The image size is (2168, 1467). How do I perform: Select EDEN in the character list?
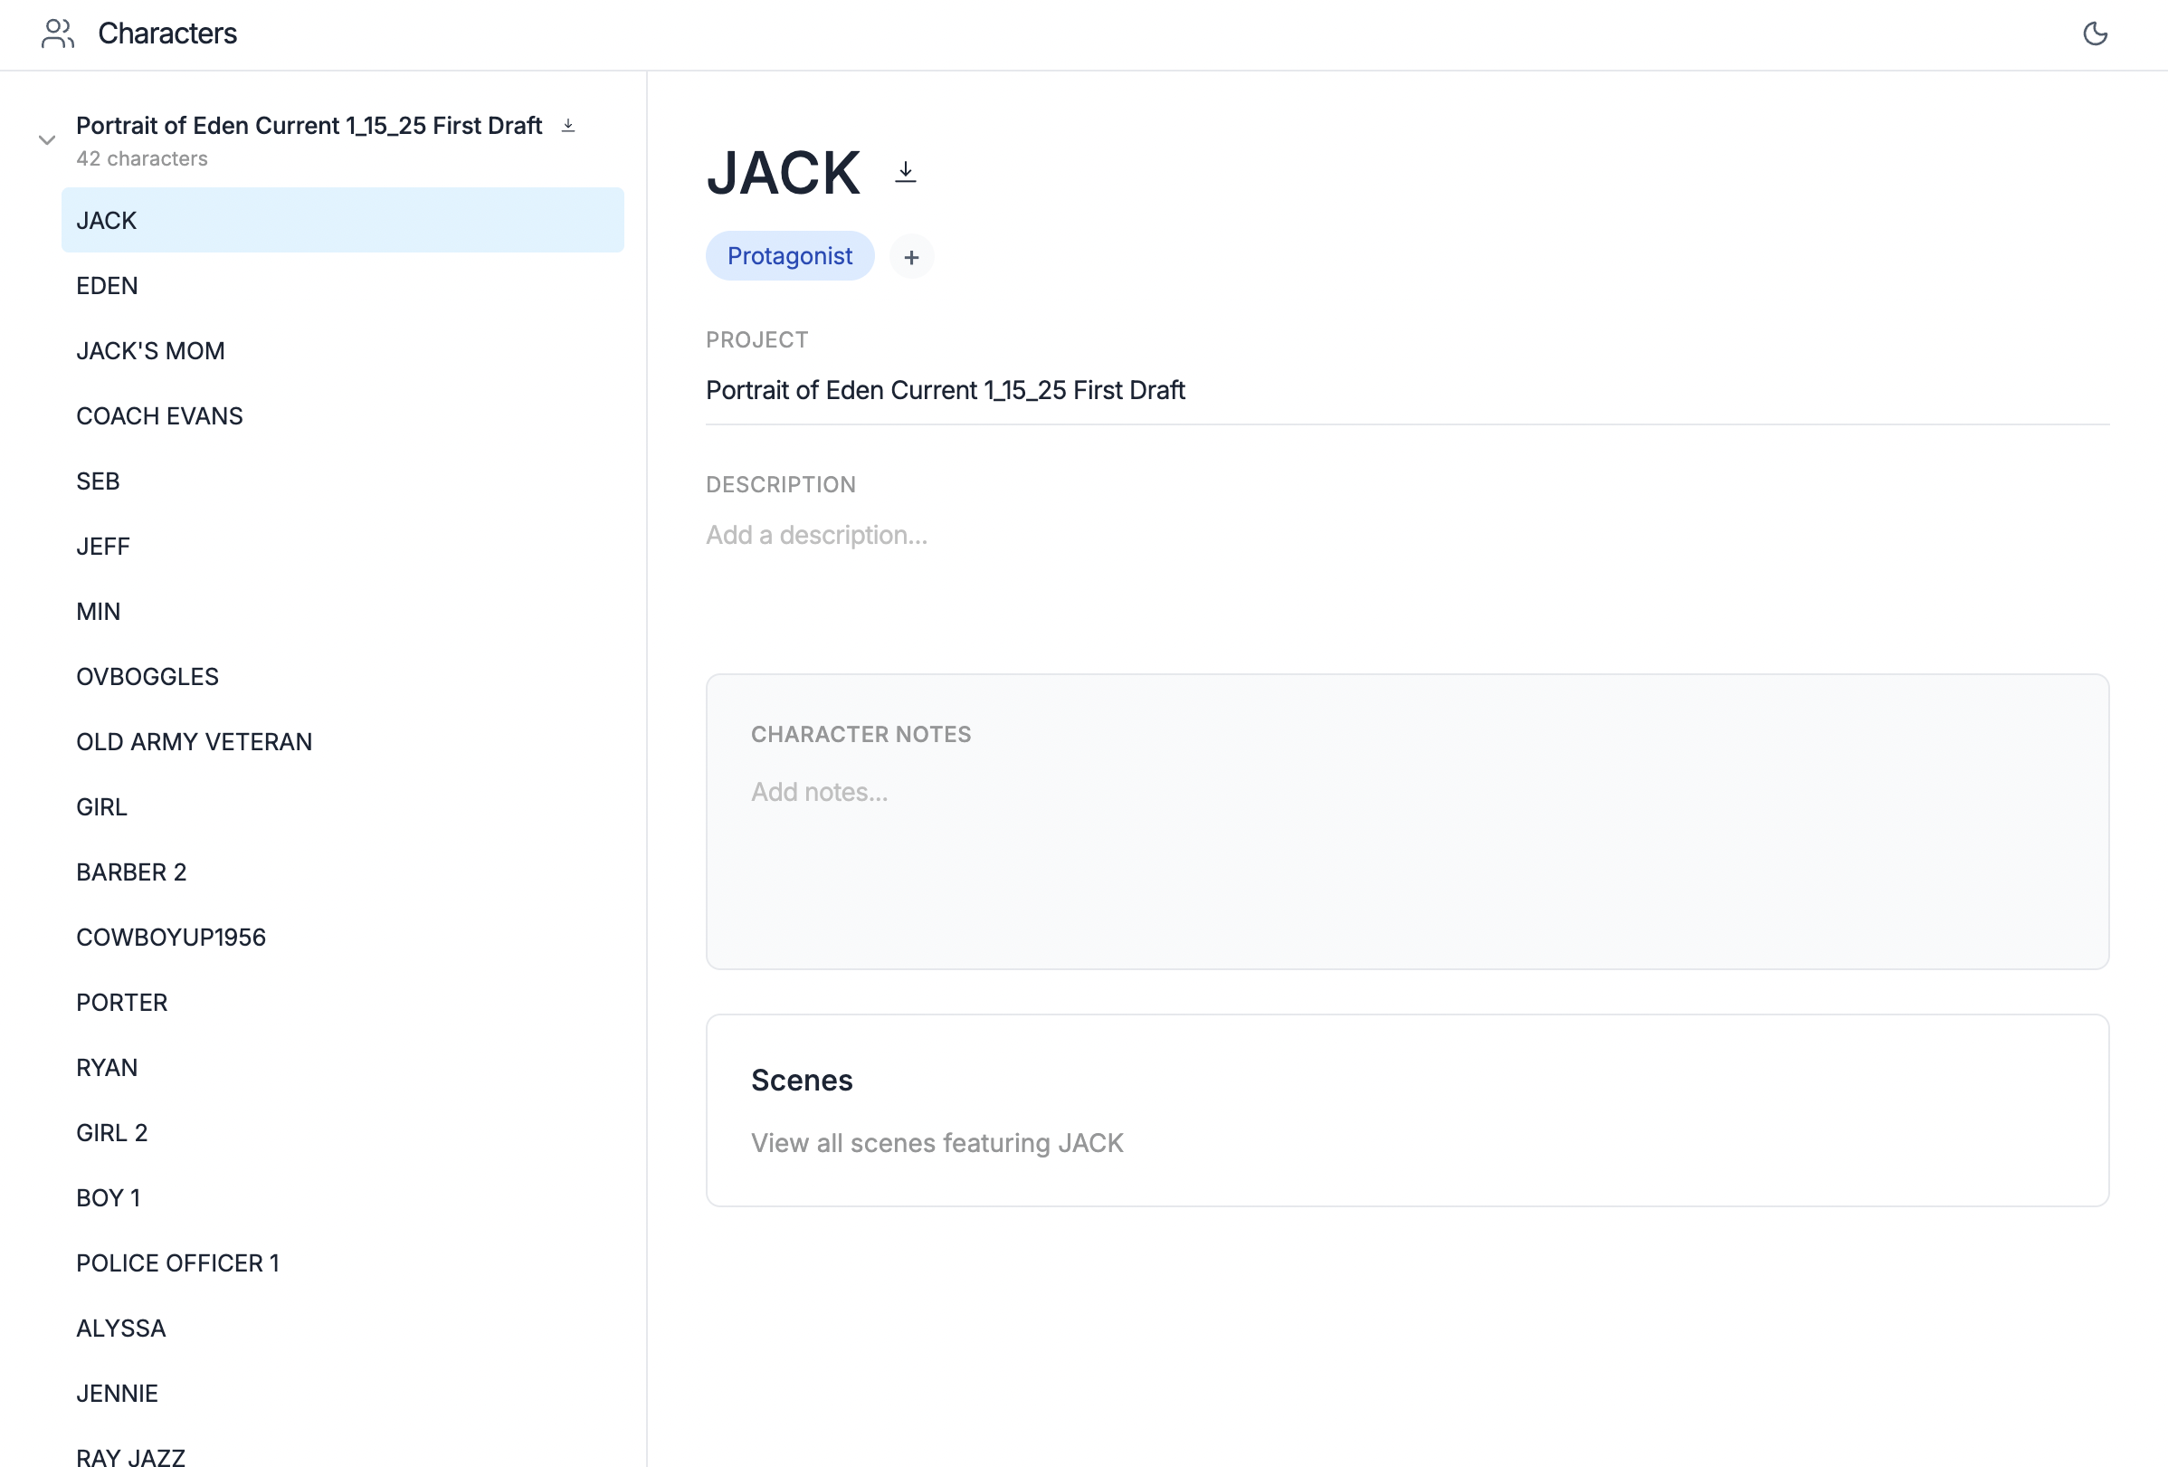[x=108, y=286]
